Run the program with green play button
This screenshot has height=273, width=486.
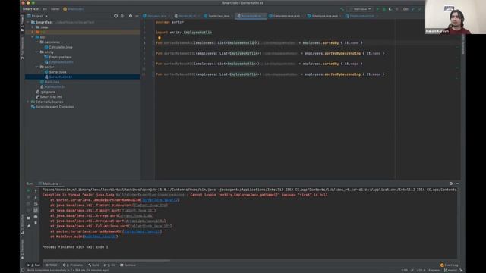(x=377, y=9)
